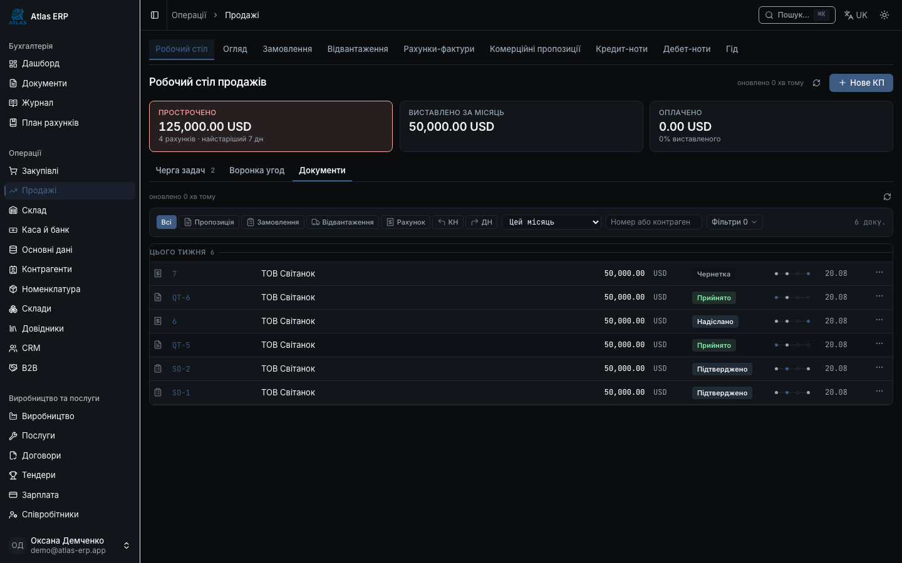Open Закупівлі in the sidebar

tap(70, 171)
